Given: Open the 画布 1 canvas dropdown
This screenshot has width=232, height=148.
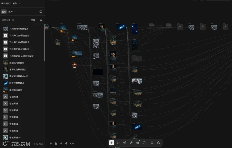Looking at the screenshot, I should 16,3.
